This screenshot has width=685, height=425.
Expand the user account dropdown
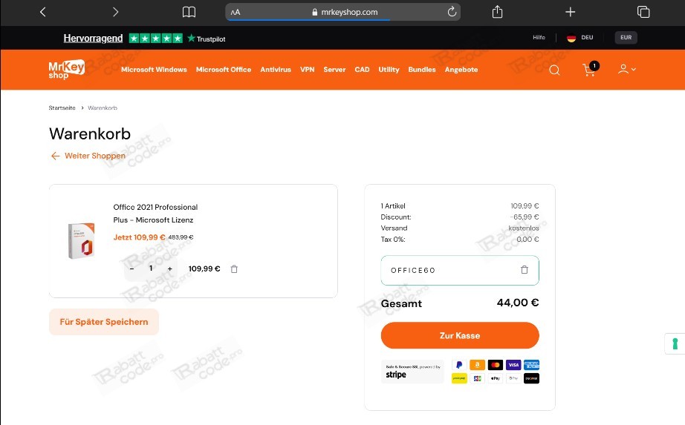[x=626, y=70]
